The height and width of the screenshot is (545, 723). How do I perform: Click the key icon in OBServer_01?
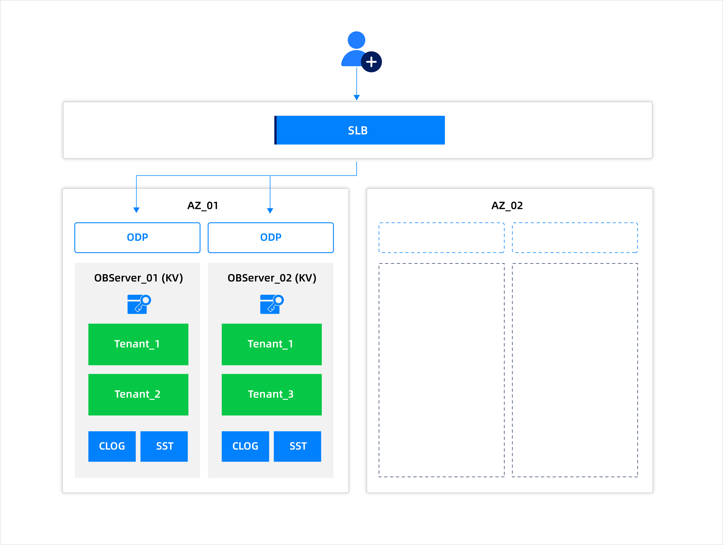[x=139, y=304]
